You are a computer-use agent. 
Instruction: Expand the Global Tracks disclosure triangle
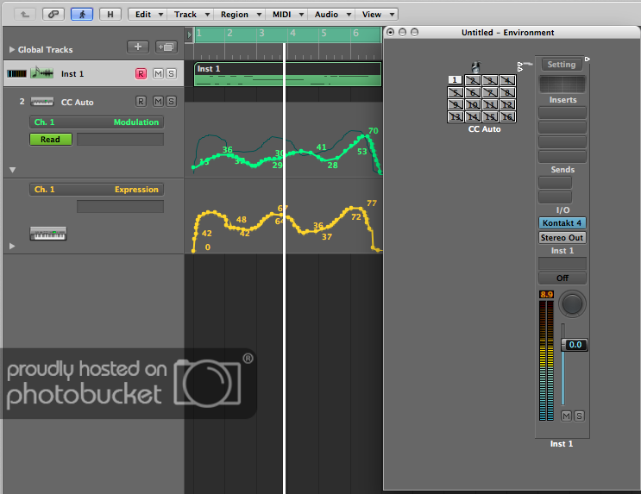11,50
